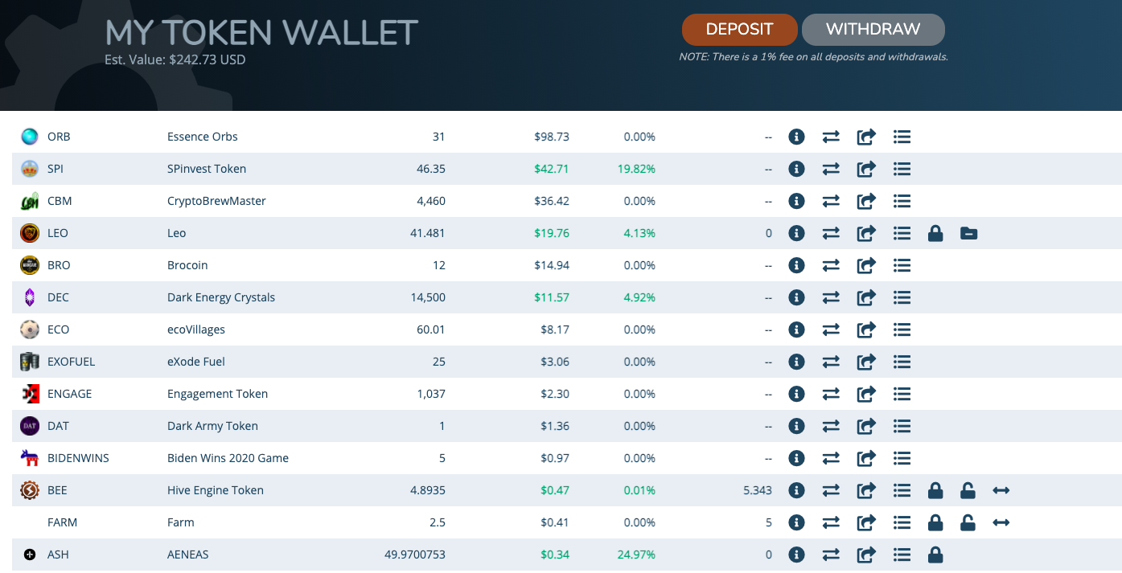Image resolution: width=1122 pixels, height=573 pixels.
Task: Click the share/send icon for ORB
Action: click(866, 137)
